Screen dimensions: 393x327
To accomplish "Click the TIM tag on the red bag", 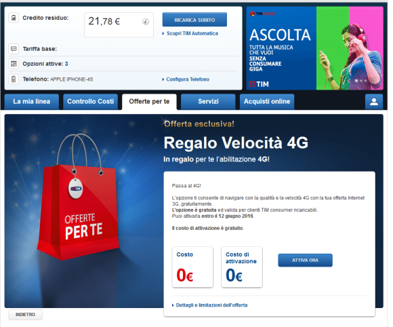I will point(75,189).
